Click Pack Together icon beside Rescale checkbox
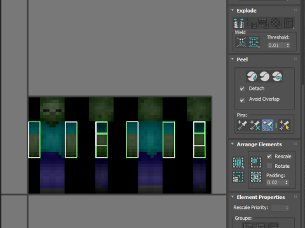 [x=256, y=162]
